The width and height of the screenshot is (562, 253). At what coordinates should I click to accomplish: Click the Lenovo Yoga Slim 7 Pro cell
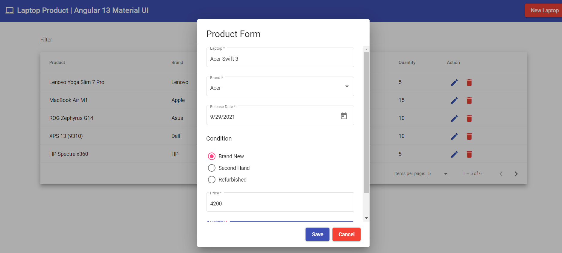(77, 82)
